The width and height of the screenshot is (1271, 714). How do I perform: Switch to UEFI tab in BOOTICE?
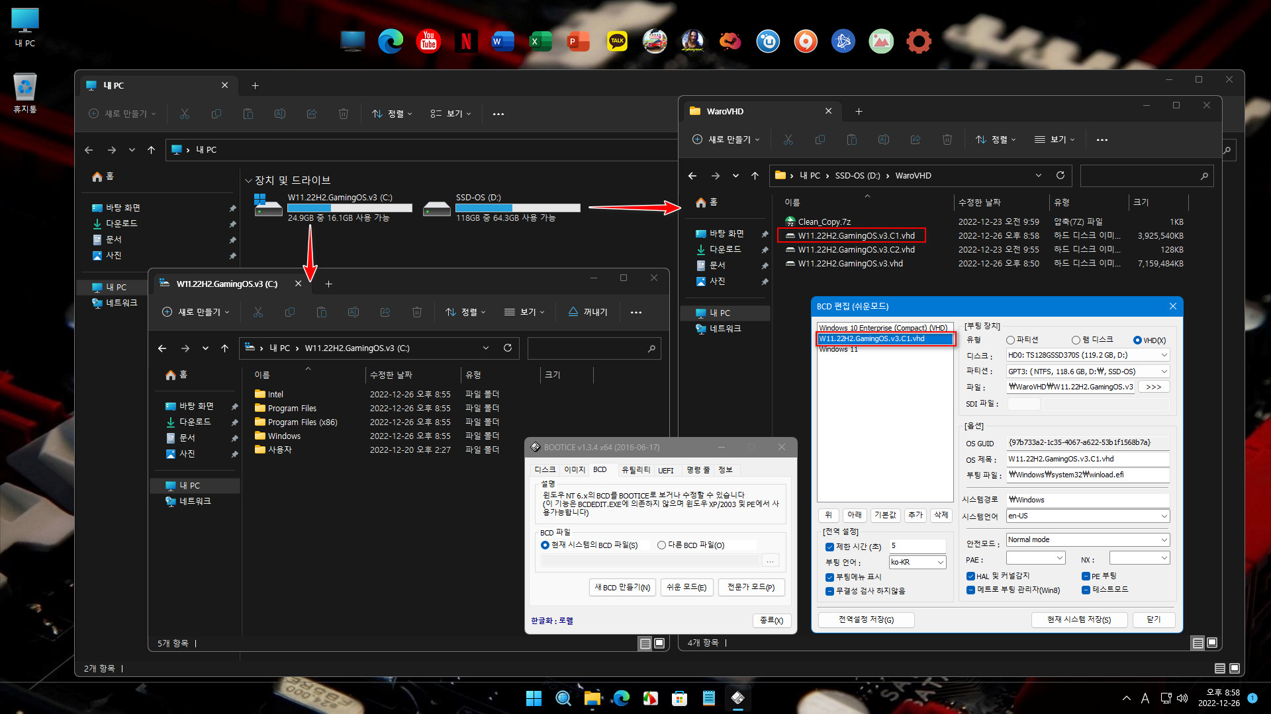click(666, 470)
